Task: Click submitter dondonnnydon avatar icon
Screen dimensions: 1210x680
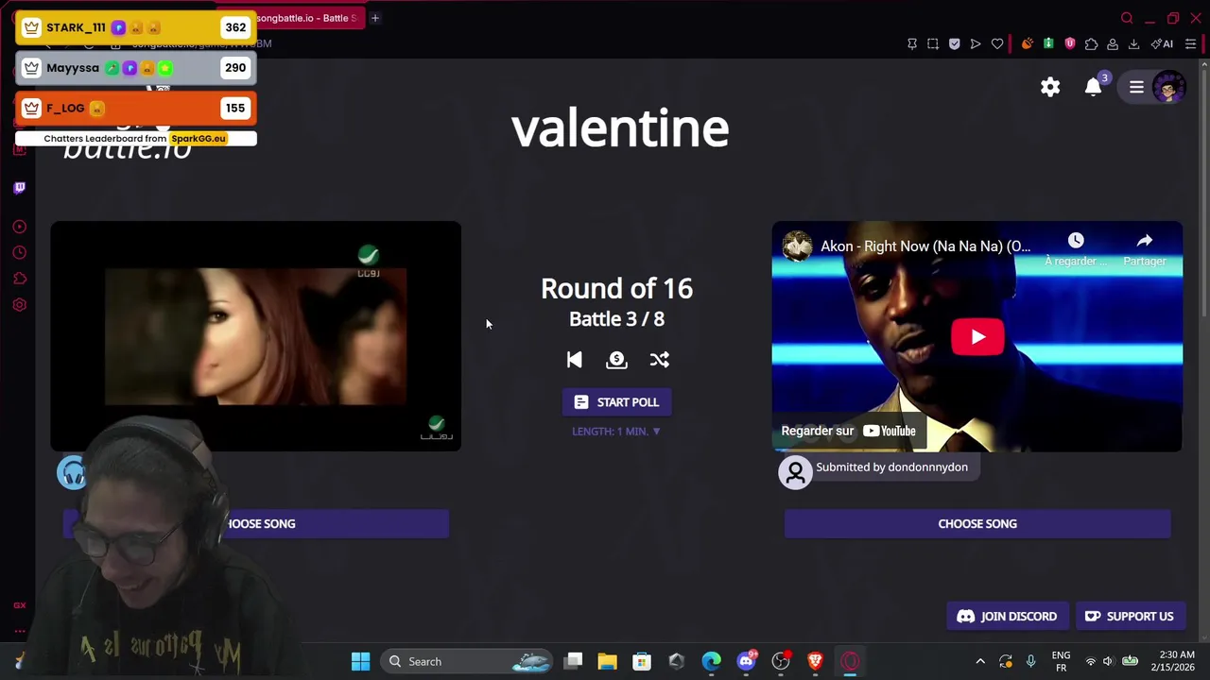Action: [x=796, y=470]
